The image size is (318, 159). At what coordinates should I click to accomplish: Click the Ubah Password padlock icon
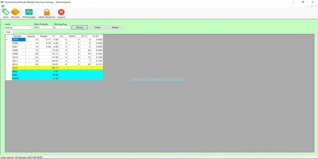[47, 13]
